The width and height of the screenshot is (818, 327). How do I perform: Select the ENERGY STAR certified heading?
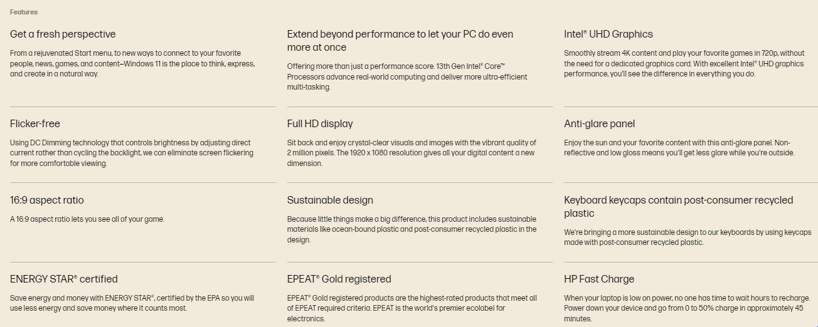pos(64,279)
